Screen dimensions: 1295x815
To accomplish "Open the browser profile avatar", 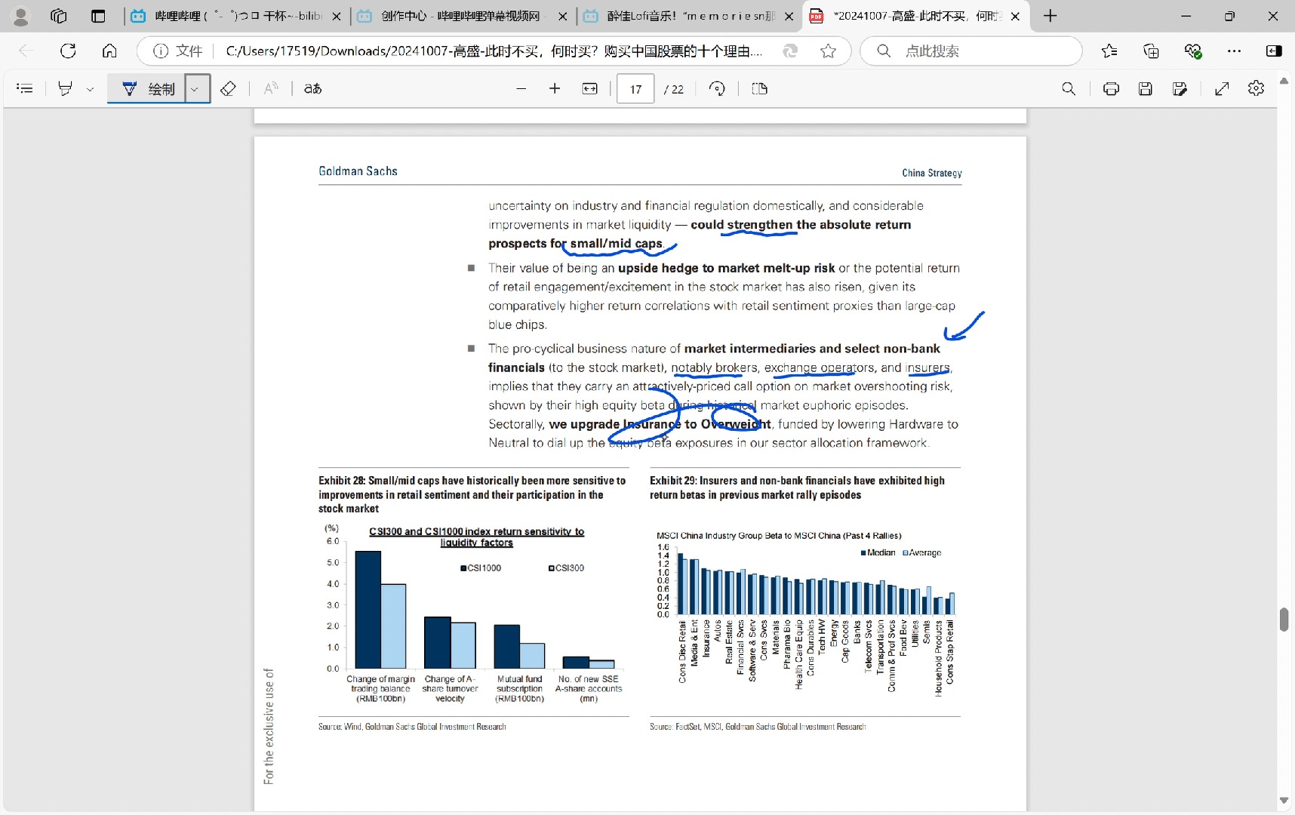I will [x=21, y=16].
